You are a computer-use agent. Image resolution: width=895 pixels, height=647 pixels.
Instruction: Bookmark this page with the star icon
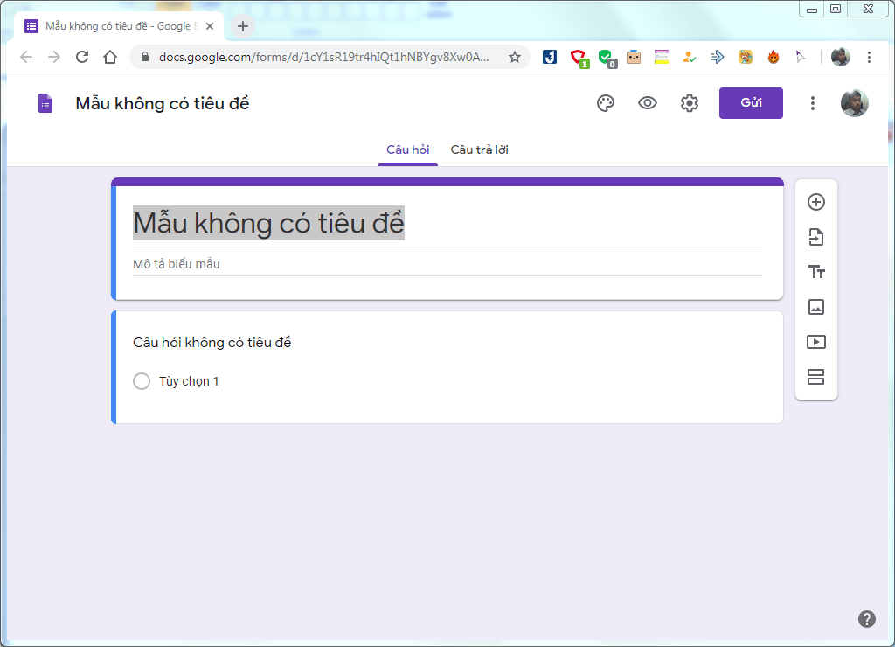(514, 57)
